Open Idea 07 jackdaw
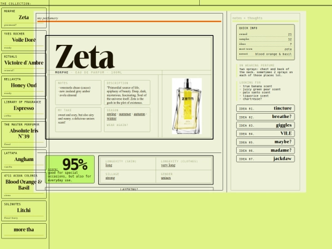This screenshot has height=249, width=332. [266, 159]
